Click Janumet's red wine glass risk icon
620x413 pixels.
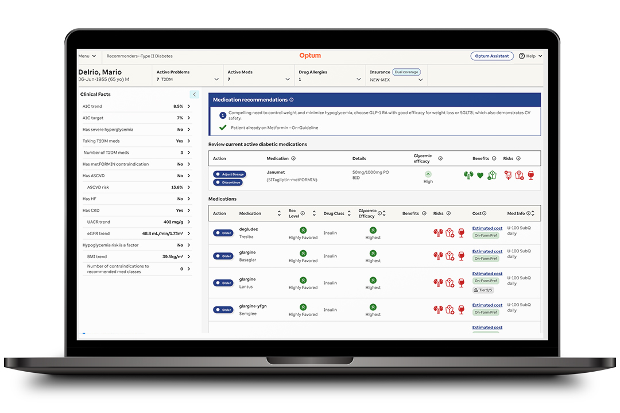pyautogui.click(x=531, y=176)
